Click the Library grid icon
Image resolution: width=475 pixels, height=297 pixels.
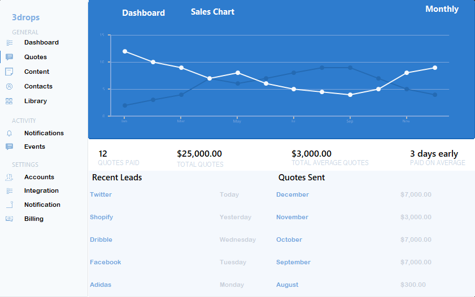tap(9, 101)
